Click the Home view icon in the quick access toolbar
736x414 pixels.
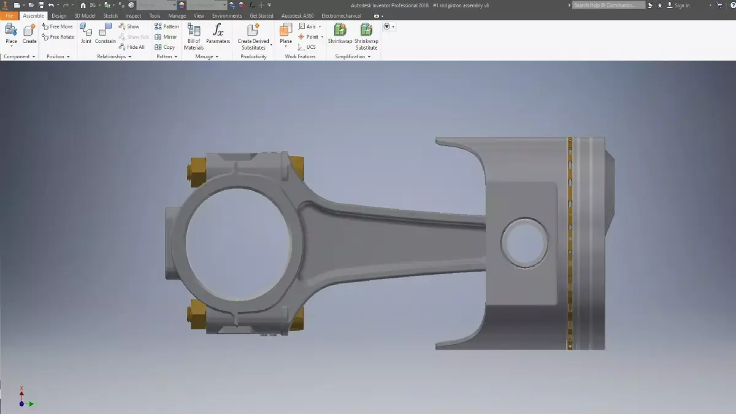83,5
